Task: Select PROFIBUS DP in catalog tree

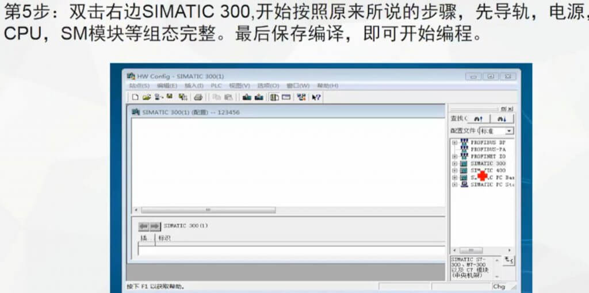Action: [x=488, y=142]
